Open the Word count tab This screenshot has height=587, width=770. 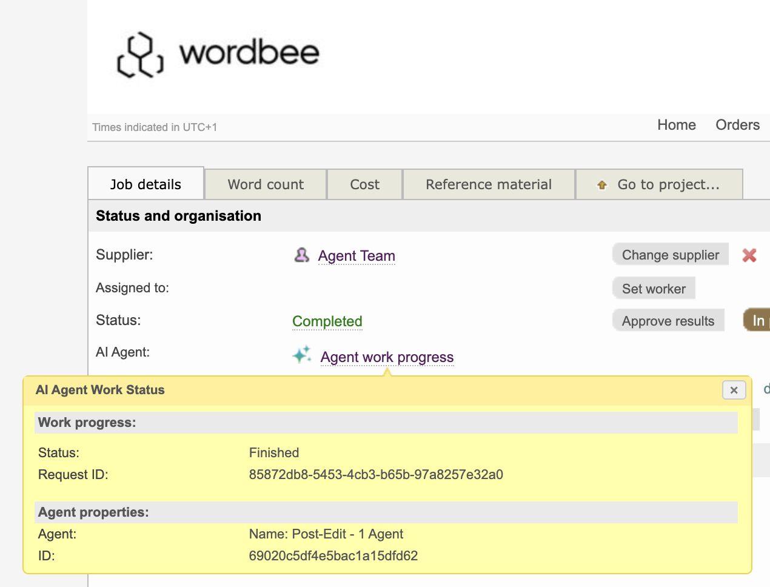[266, 184]
